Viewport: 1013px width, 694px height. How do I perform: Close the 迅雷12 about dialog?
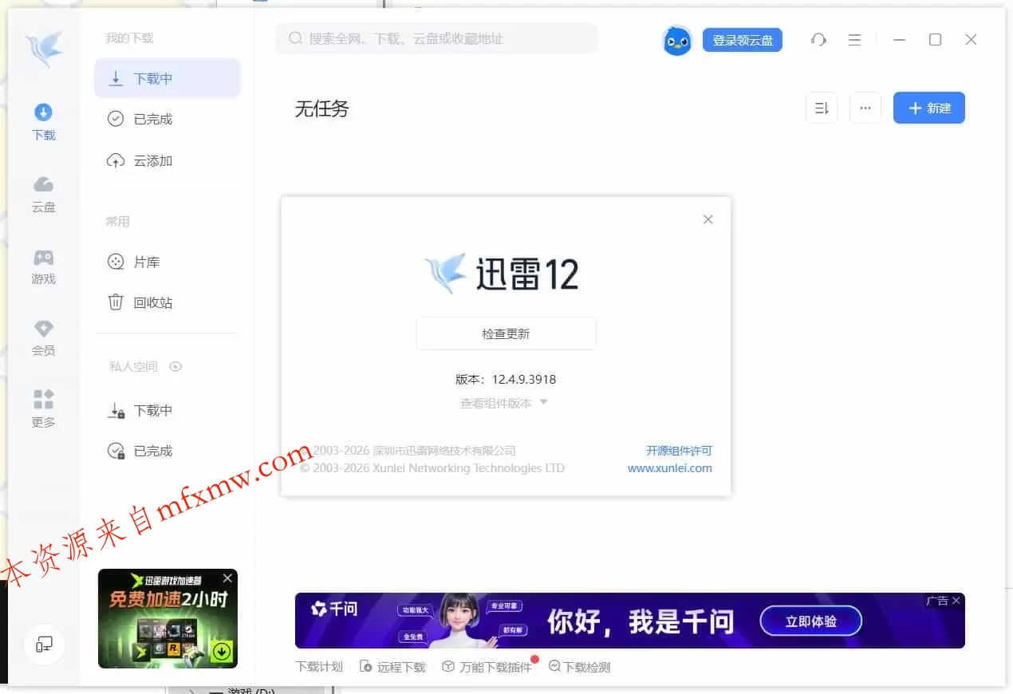pyautogui.click(x=708, y=219)
